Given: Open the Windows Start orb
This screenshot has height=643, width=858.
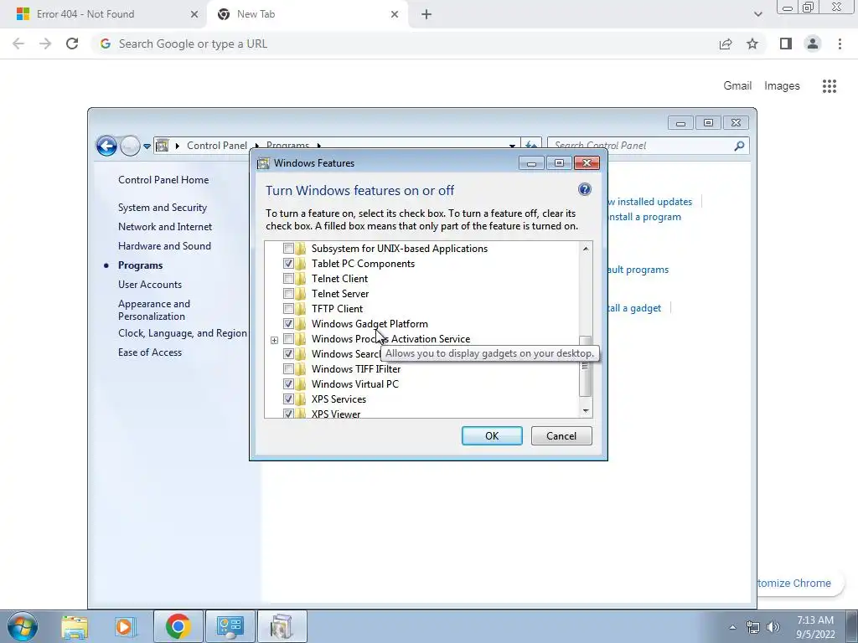Looking at the screenshot, I should coord(23,626).
